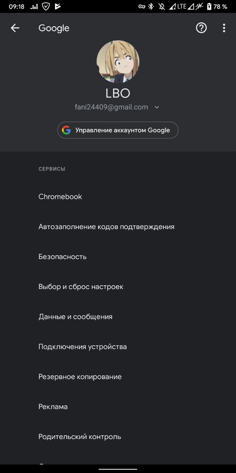Tap the Bluetooth status bar icon
Viewport: 236px width, 473px height.
coord(151,7)
